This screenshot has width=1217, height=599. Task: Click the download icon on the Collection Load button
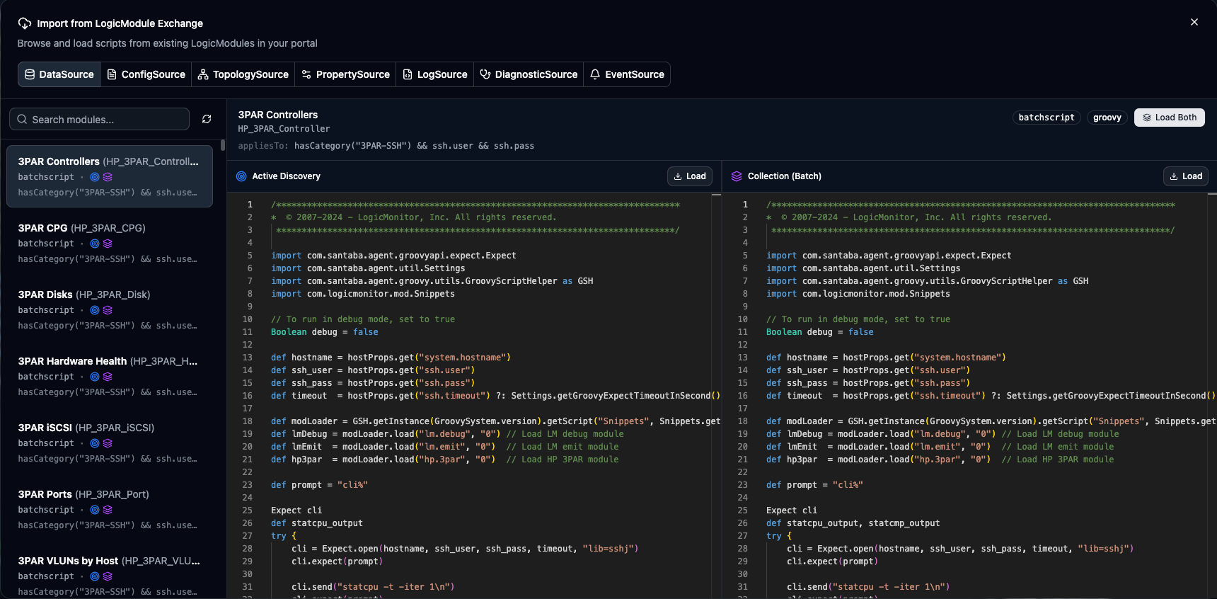pos(1174,176)
